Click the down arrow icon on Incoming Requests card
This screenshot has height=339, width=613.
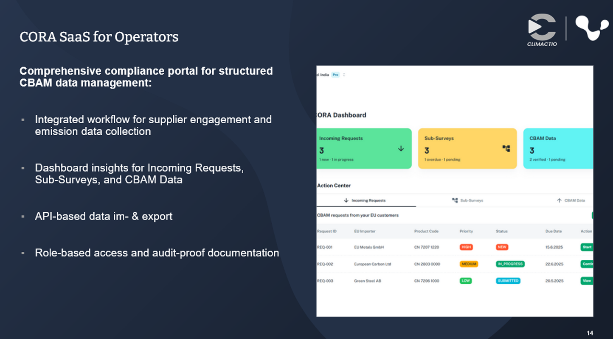pyautogui.click(x=401, y=149)
